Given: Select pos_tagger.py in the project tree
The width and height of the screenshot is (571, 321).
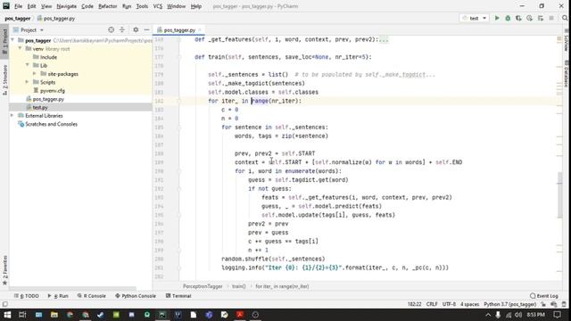Looking at the screenshot, I should (x=48, y=99).
